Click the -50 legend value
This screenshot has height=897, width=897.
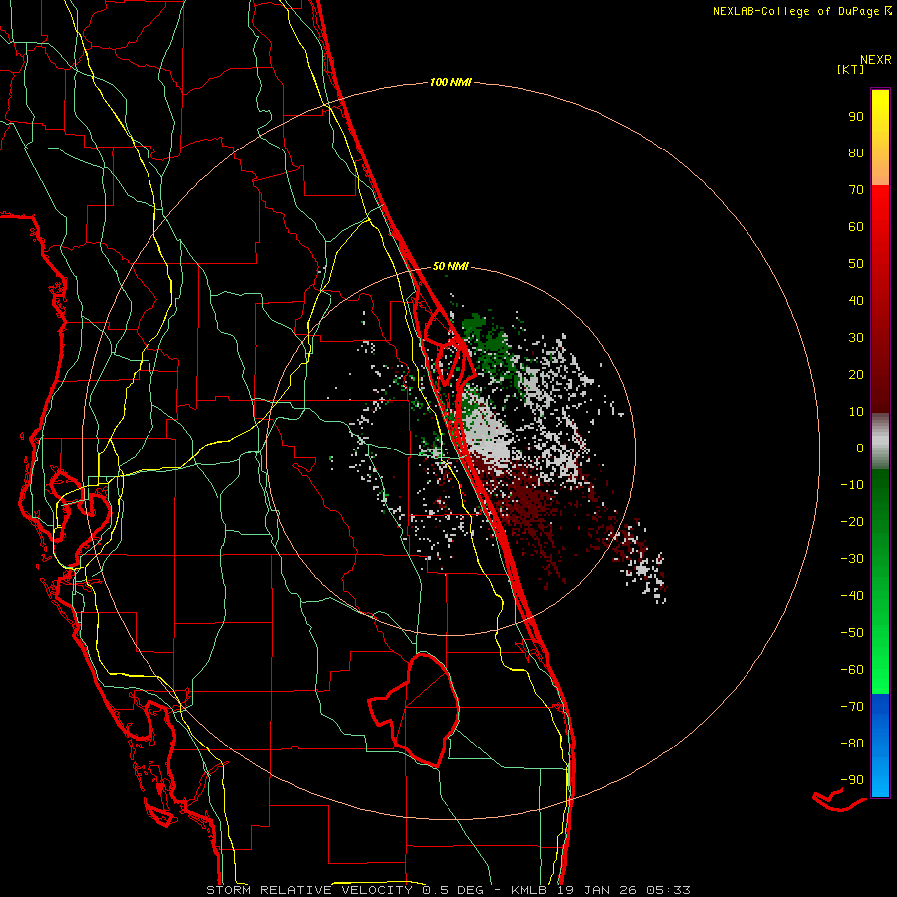tap(852, 633)
